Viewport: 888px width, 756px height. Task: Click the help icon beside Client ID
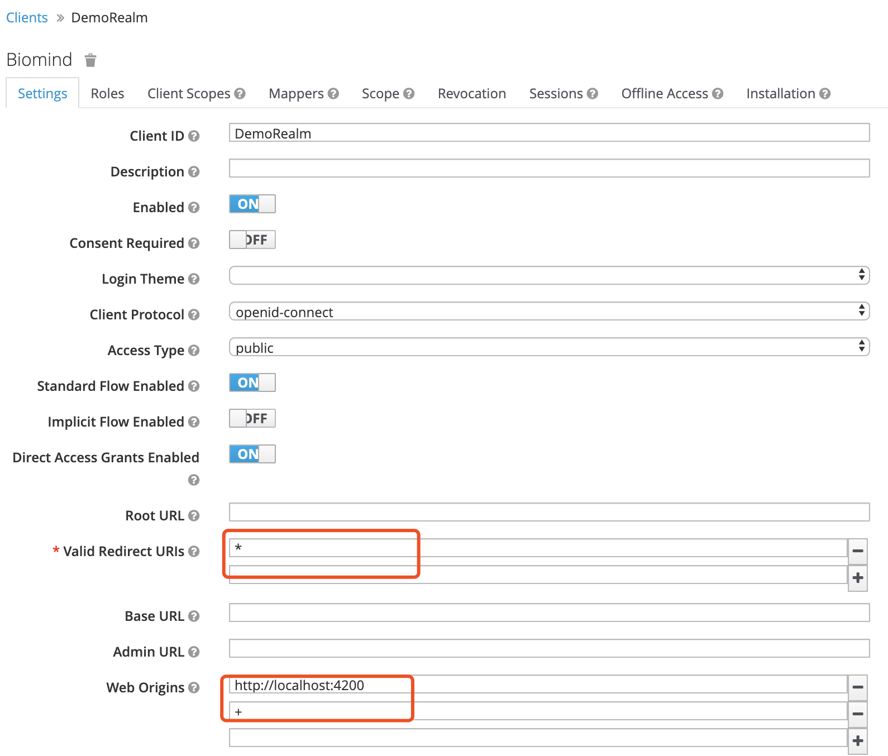pyautogui.click(x=194, y=136)
